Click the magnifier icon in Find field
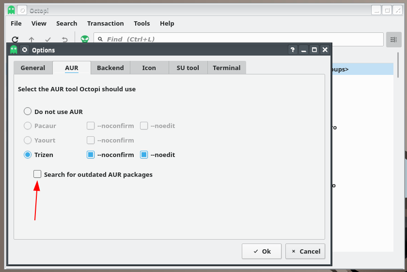 (x=100, y=39)
